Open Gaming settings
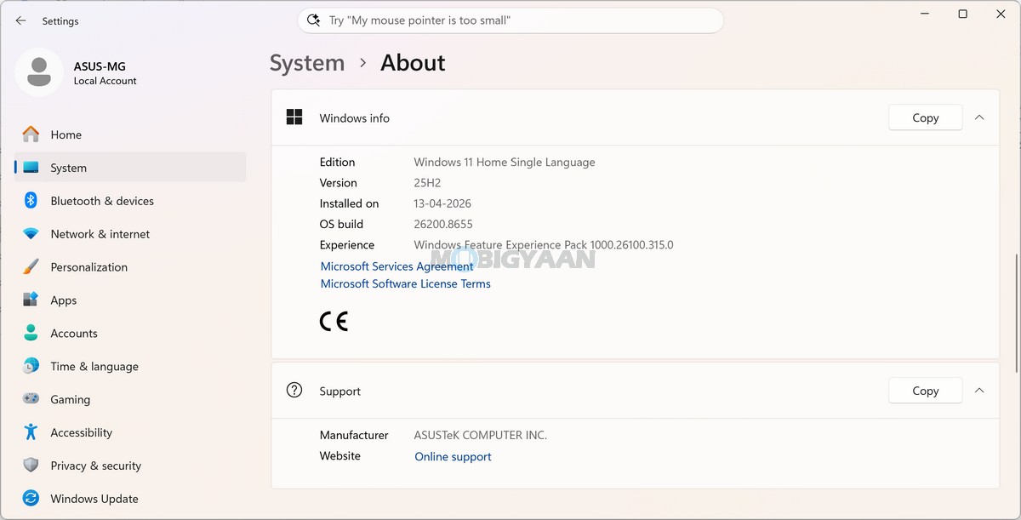The image size is (1021, 520). [x=130, y=399]
